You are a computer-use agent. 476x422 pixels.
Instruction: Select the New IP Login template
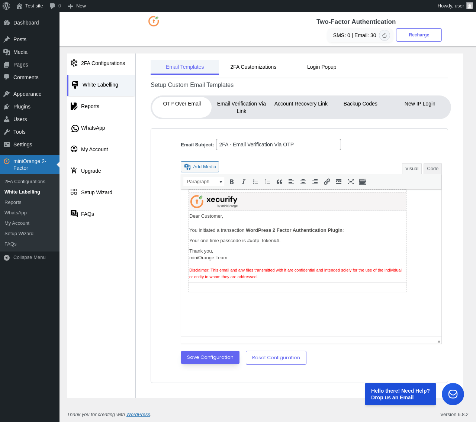pyautogui.click(x=420, y=104)
